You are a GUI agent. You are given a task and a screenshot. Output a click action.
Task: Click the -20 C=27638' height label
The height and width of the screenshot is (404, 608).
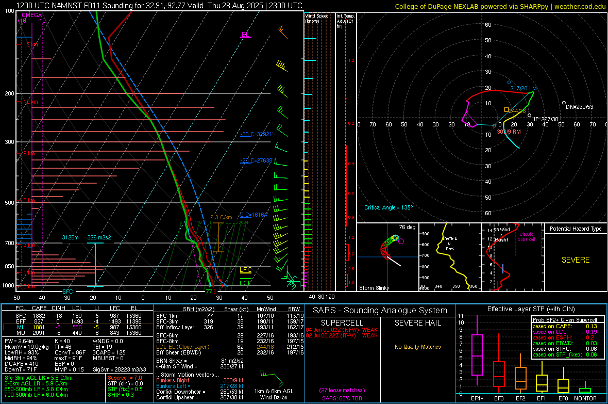pos(257,160)
